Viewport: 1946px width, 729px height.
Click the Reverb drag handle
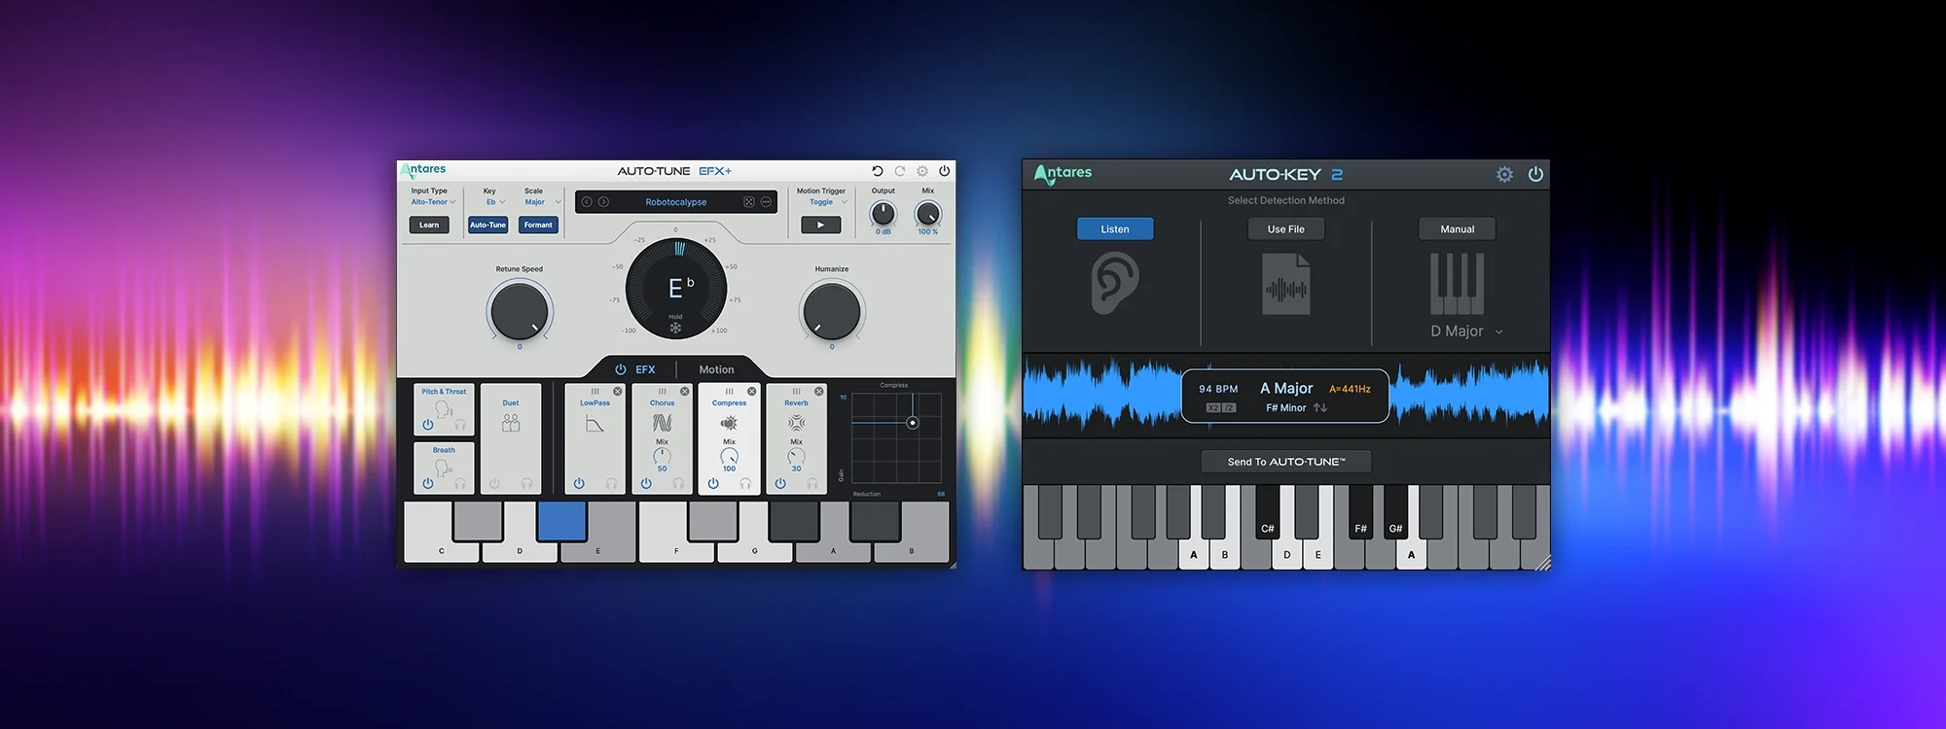pos(796,391)
